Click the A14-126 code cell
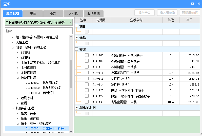This screenshot has height=136, width=202. pyautogui.click(x=101, y=90)
